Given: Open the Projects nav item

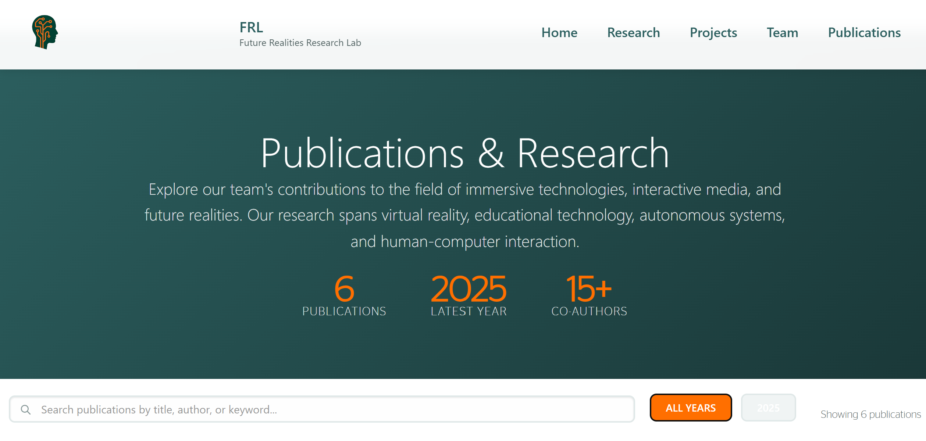Looking at the screenshot, I should (713, 33).
